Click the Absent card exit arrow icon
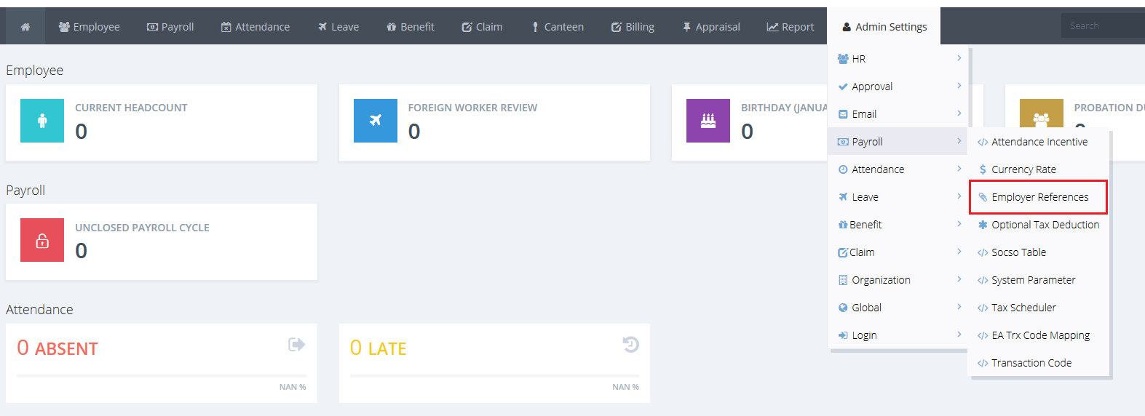The width and height of the screenshot is (1145, 416). (296, 345)
